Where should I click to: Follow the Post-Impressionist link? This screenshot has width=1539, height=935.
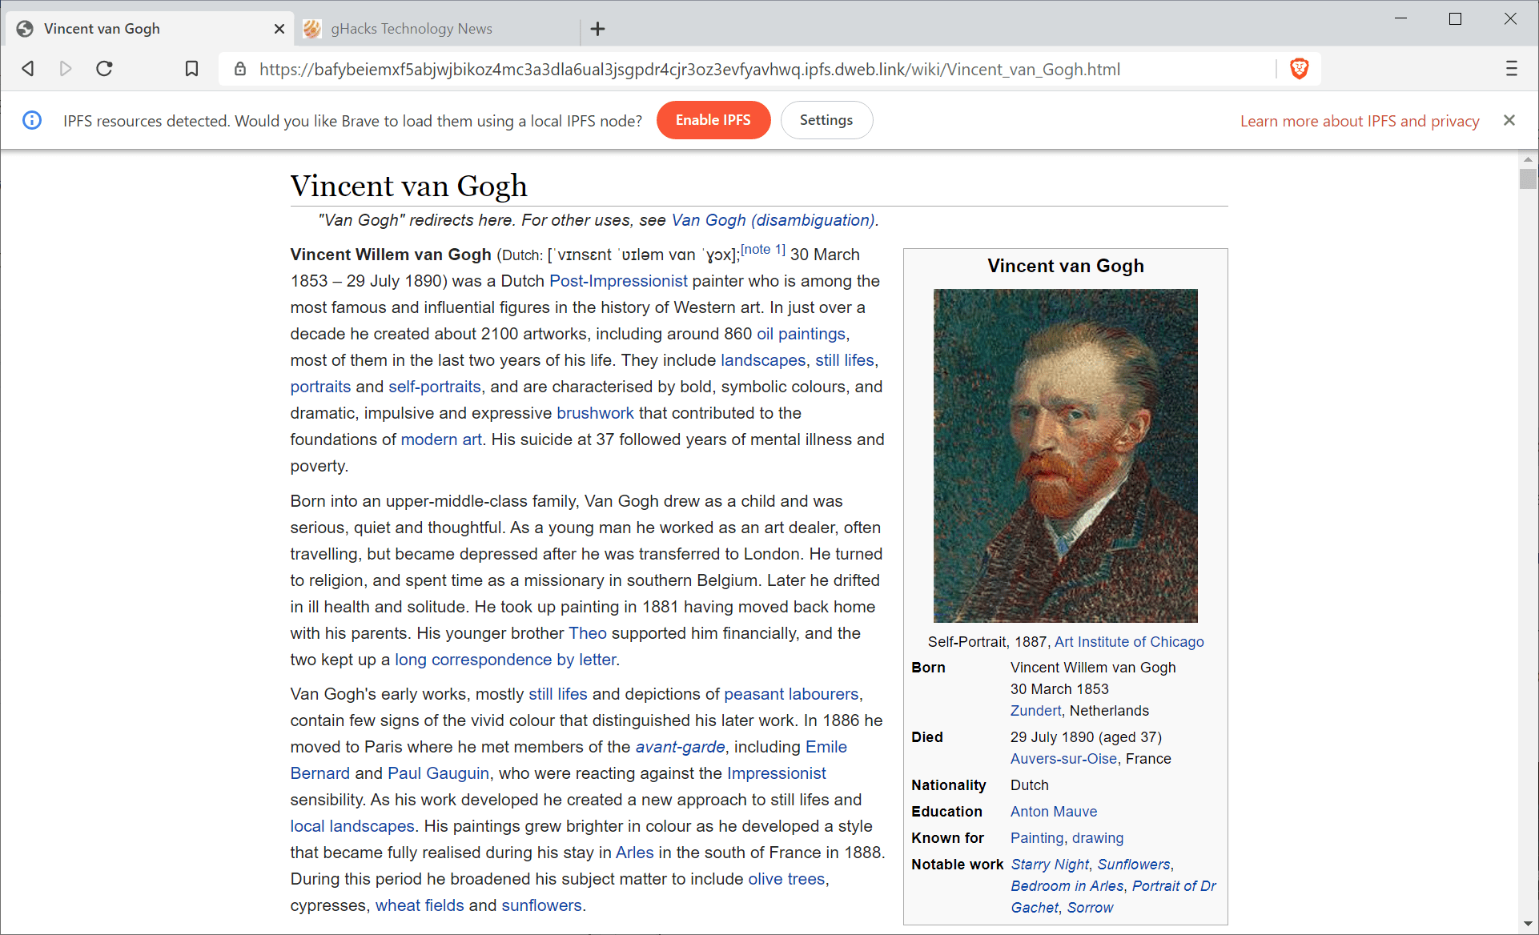[618, 281]
